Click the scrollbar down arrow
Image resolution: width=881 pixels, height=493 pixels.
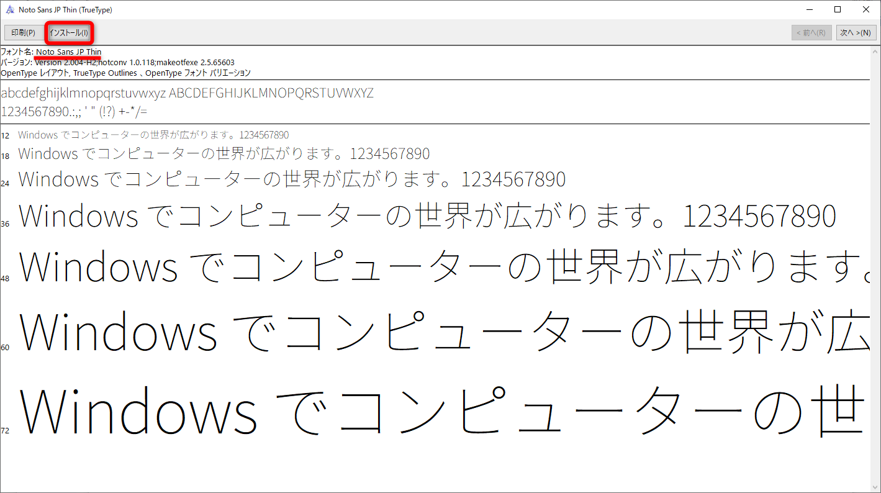pyautogui.click(x=876, y=487)
